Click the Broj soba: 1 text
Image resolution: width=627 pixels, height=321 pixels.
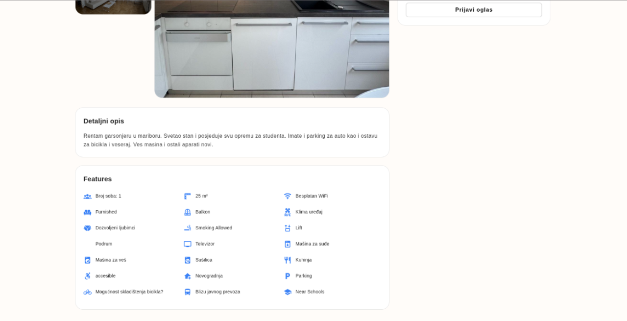108,196
